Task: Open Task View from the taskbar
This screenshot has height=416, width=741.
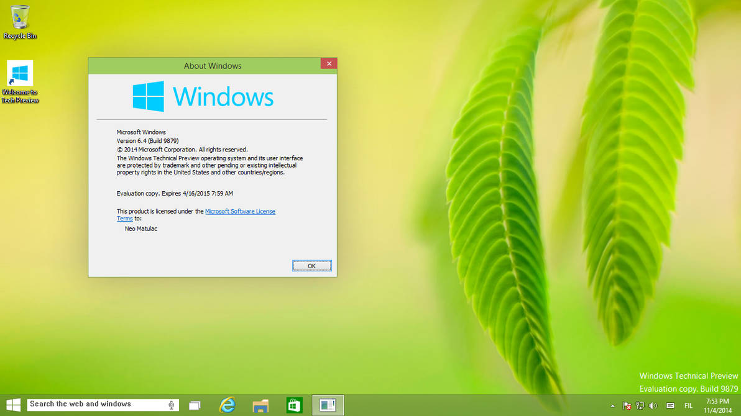Action: pyautogui.click(x=195, y=405)
